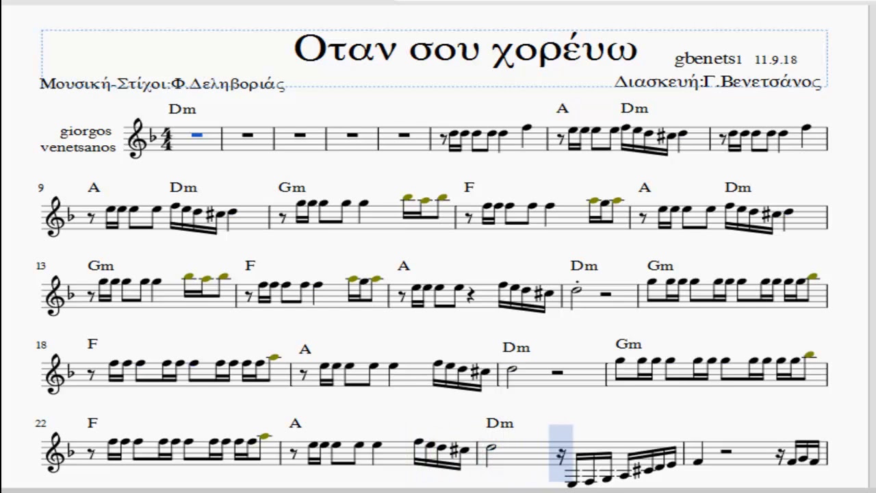
Task: Select the A chord symbol in the first system
Action: (x=563, y=108)
